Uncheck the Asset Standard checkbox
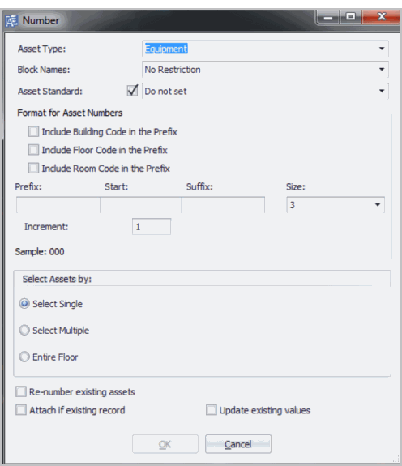The image size is (402, 466). (x=132, y=90)
